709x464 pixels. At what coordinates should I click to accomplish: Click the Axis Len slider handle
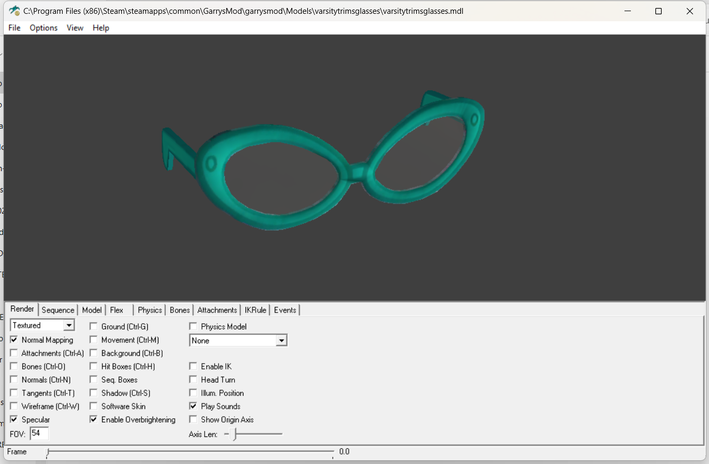tap(234, 434)
